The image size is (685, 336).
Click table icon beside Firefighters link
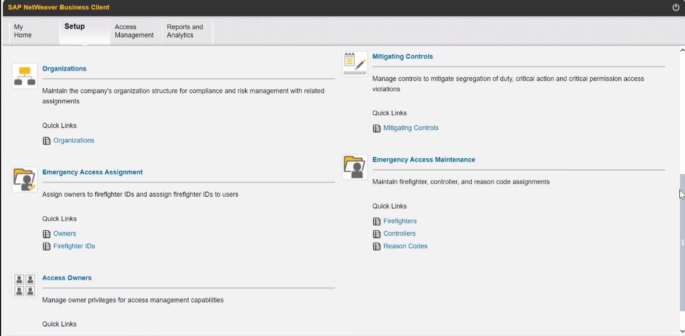(x=377, y=221)
